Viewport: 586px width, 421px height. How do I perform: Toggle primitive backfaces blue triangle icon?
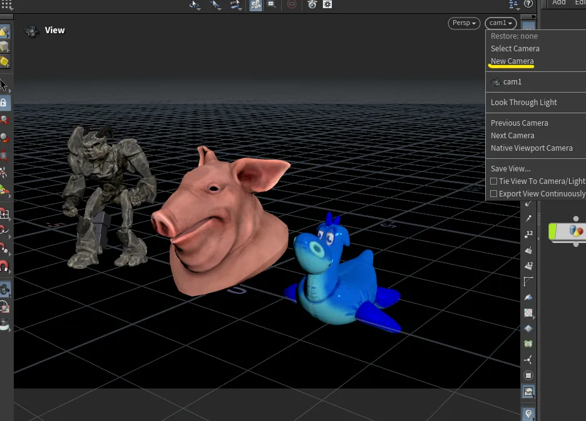(x=528, y=297)
